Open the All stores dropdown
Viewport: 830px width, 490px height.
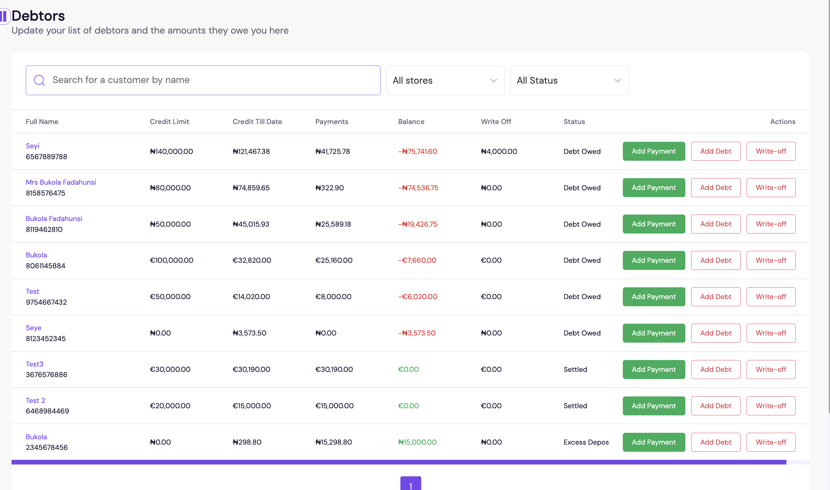(445, 80)
